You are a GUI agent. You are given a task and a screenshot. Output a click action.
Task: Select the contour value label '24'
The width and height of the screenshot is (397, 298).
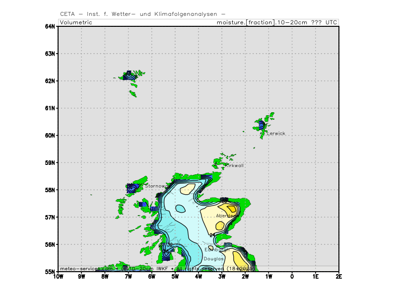pos(212,235)
